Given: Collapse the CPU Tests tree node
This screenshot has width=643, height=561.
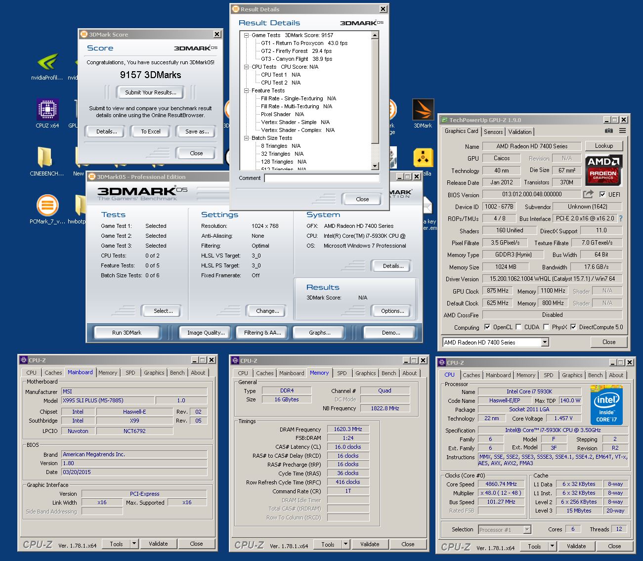Looking at the screenshot, I should point(246,67).
